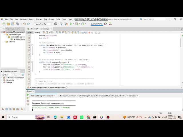Viewport: 183px width, 137px height.
Task: Start macro recording red circle icon
Action: click(x=89, y=33)
